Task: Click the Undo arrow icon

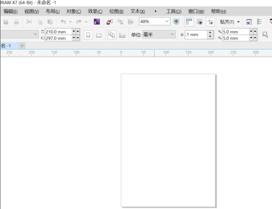Action: click(63, 22)
